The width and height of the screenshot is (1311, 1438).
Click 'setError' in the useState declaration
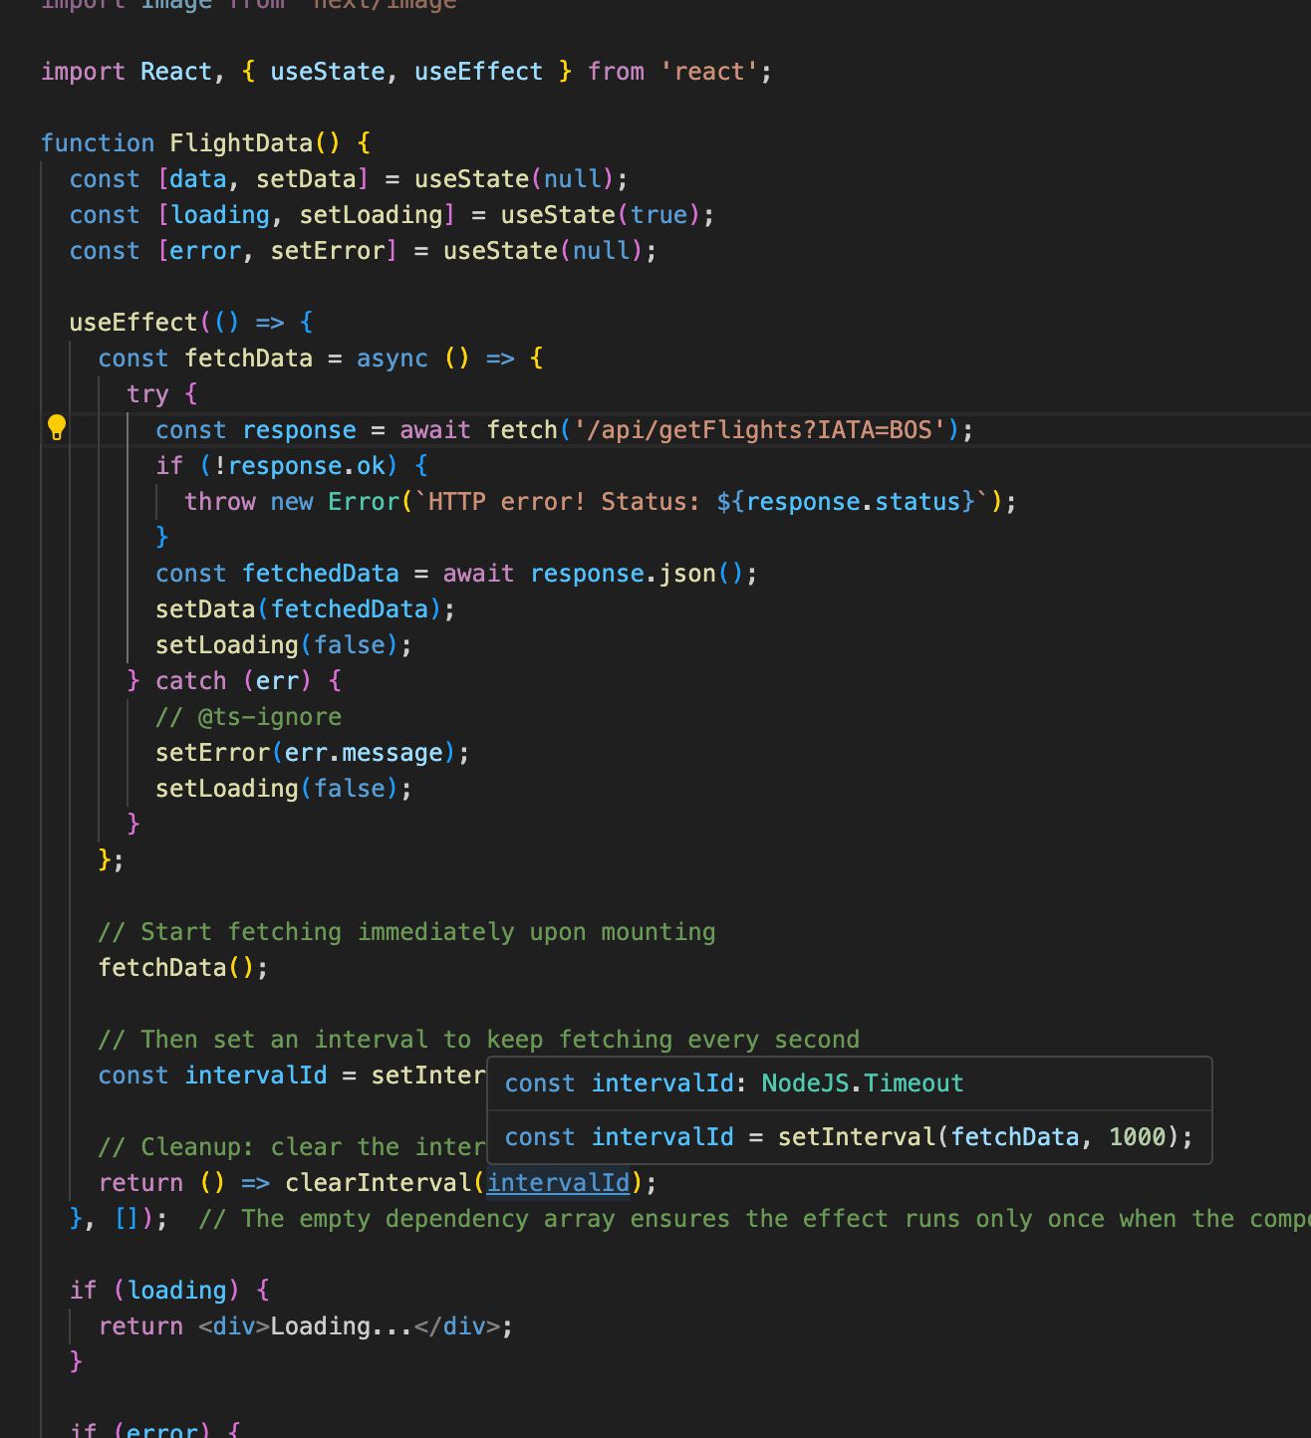click(x=328, y=251)
